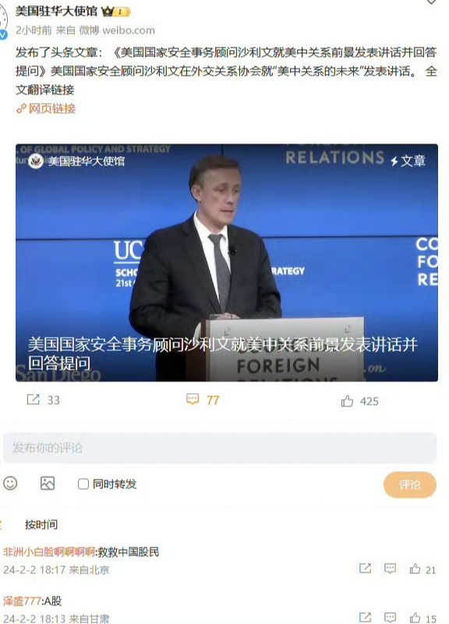Open the emoji picker smiley icon
The image size is (449, 624).
(x=10, y=484)
